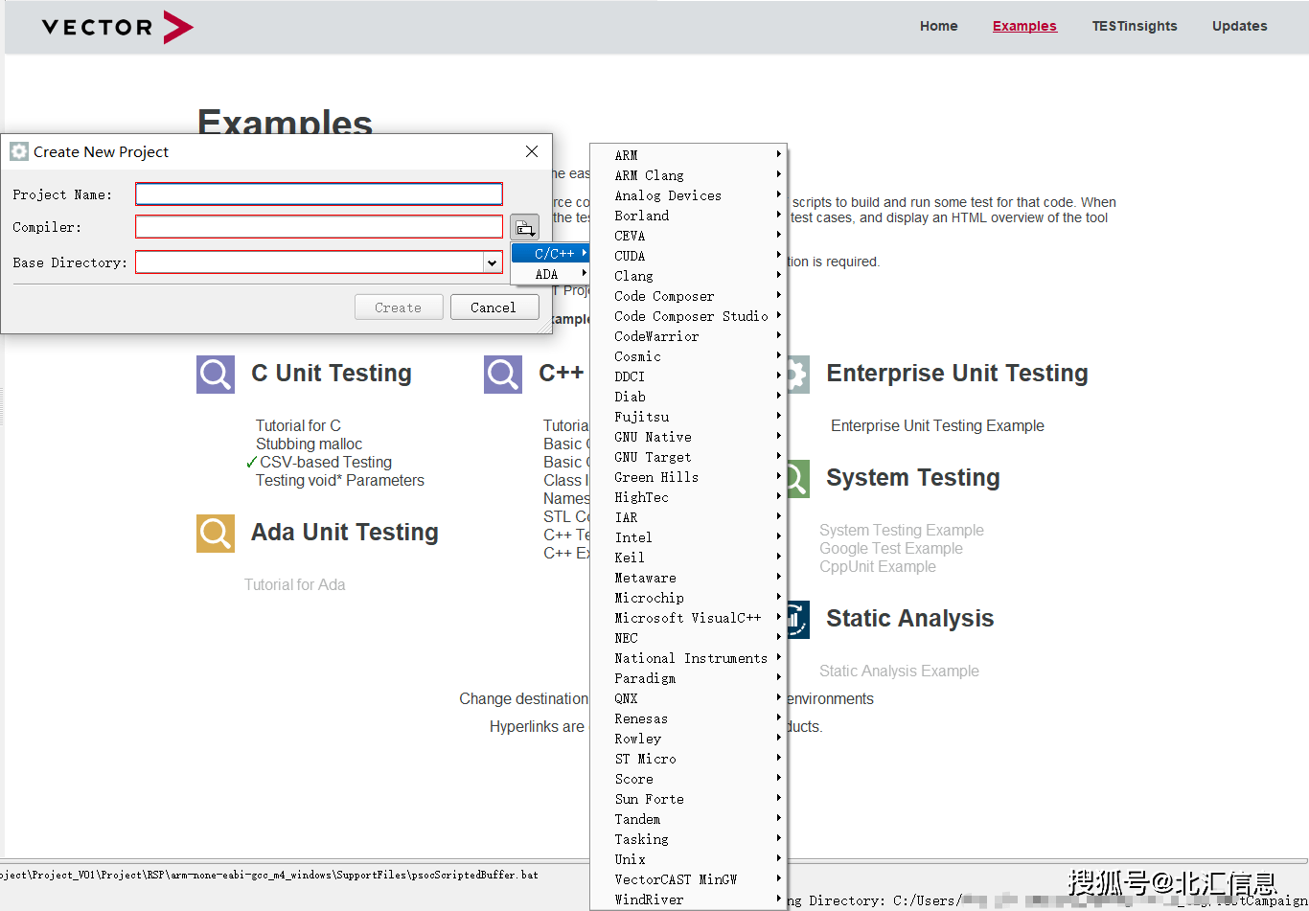This screenshot has height=911, width=1309.
Task: Click the compiler selection browse icon
Action: [524, 227]
